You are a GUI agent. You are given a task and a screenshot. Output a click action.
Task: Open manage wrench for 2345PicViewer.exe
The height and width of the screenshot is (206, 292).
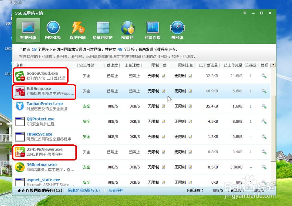[264, 152]
